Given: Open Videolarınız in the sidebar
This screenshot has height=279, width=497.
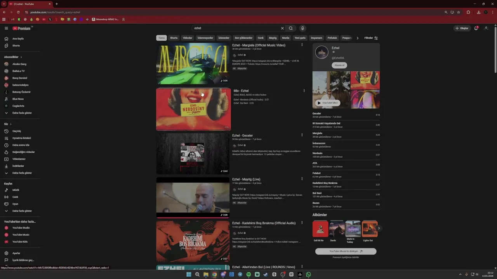Looking at the screenshot, I should tap(19, 159).
